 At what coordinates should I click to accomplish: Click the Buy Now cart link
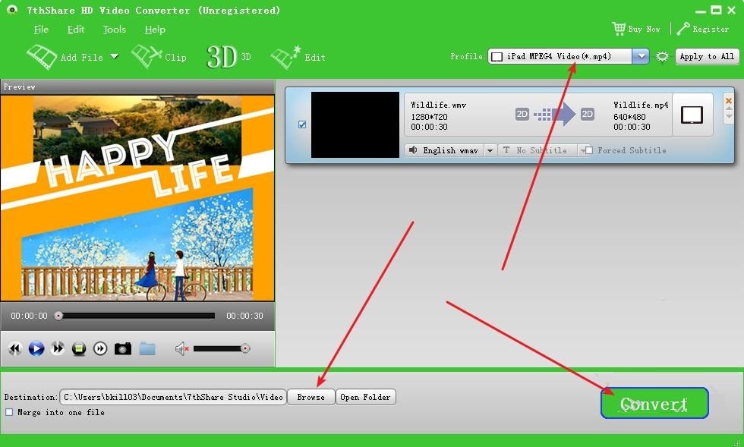[636, 29]
